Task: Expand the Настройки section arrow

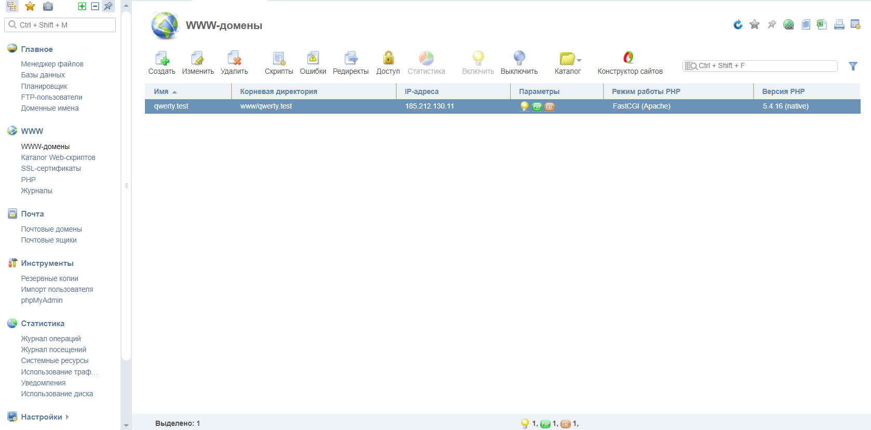Action: tap(68, 417)
